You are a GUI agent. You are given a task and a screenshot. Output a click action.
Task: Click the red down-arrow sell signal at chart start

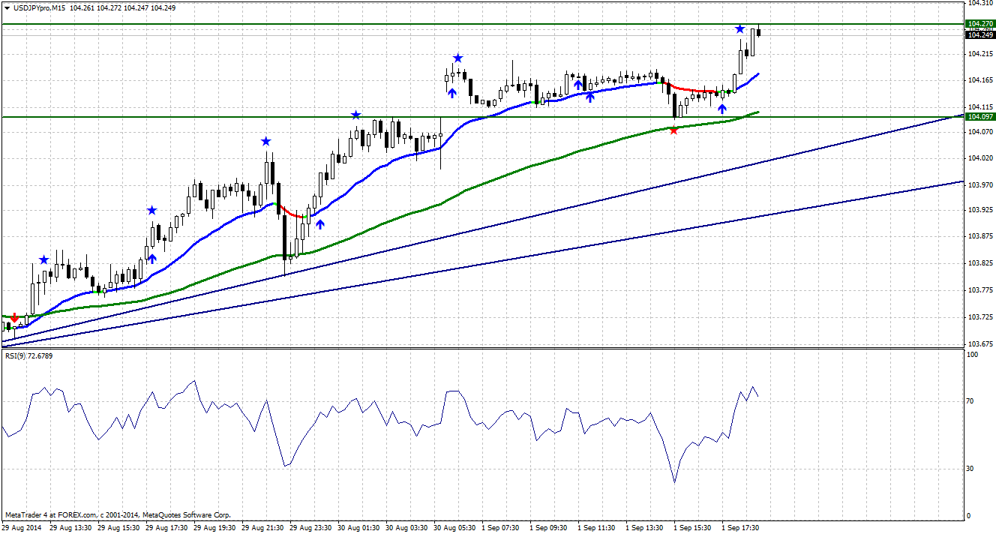[x=15, y=317]
